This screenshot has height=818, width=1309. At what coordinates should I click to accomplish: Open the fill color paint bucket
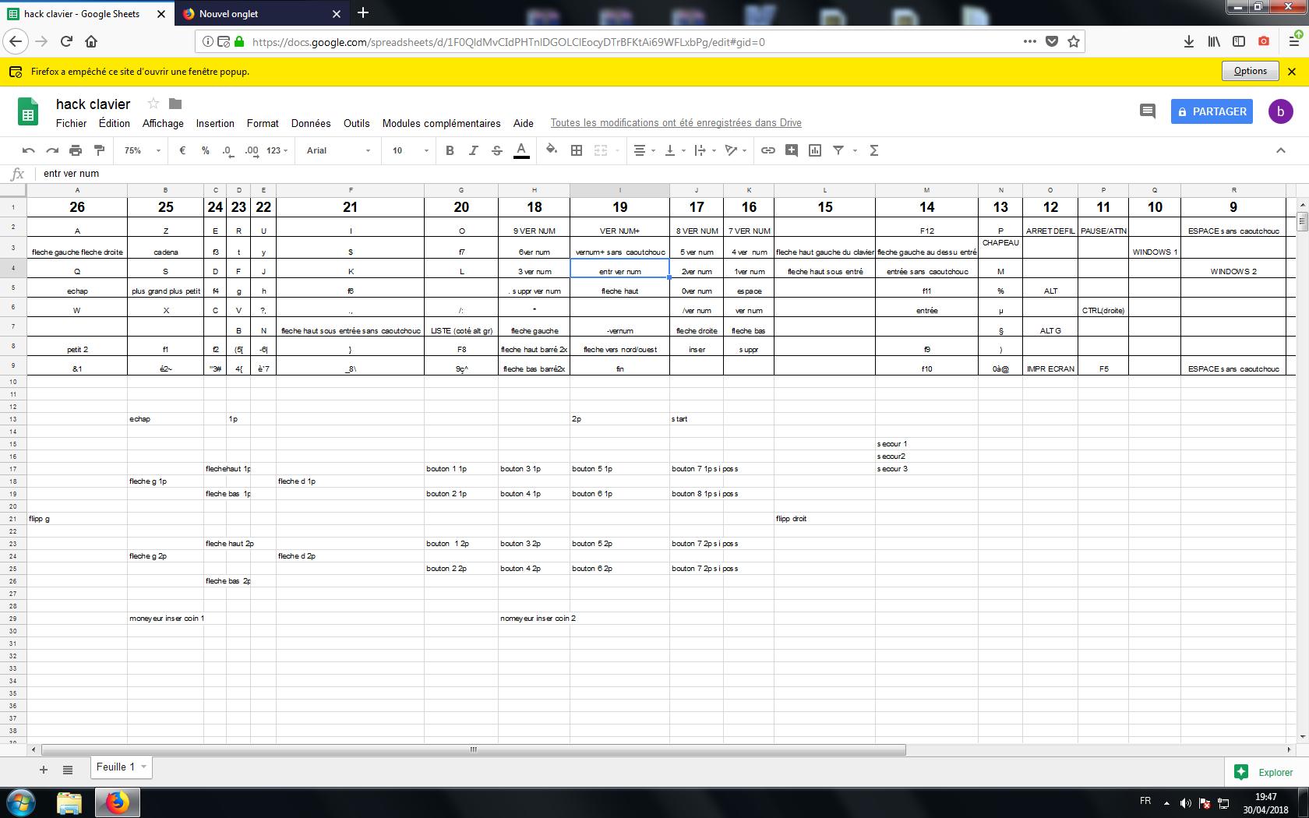[x=552, y=150]
